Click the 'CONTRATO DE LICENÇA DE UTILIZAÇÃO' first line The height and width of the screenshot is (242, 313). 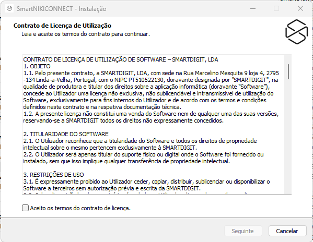point(121,59)
